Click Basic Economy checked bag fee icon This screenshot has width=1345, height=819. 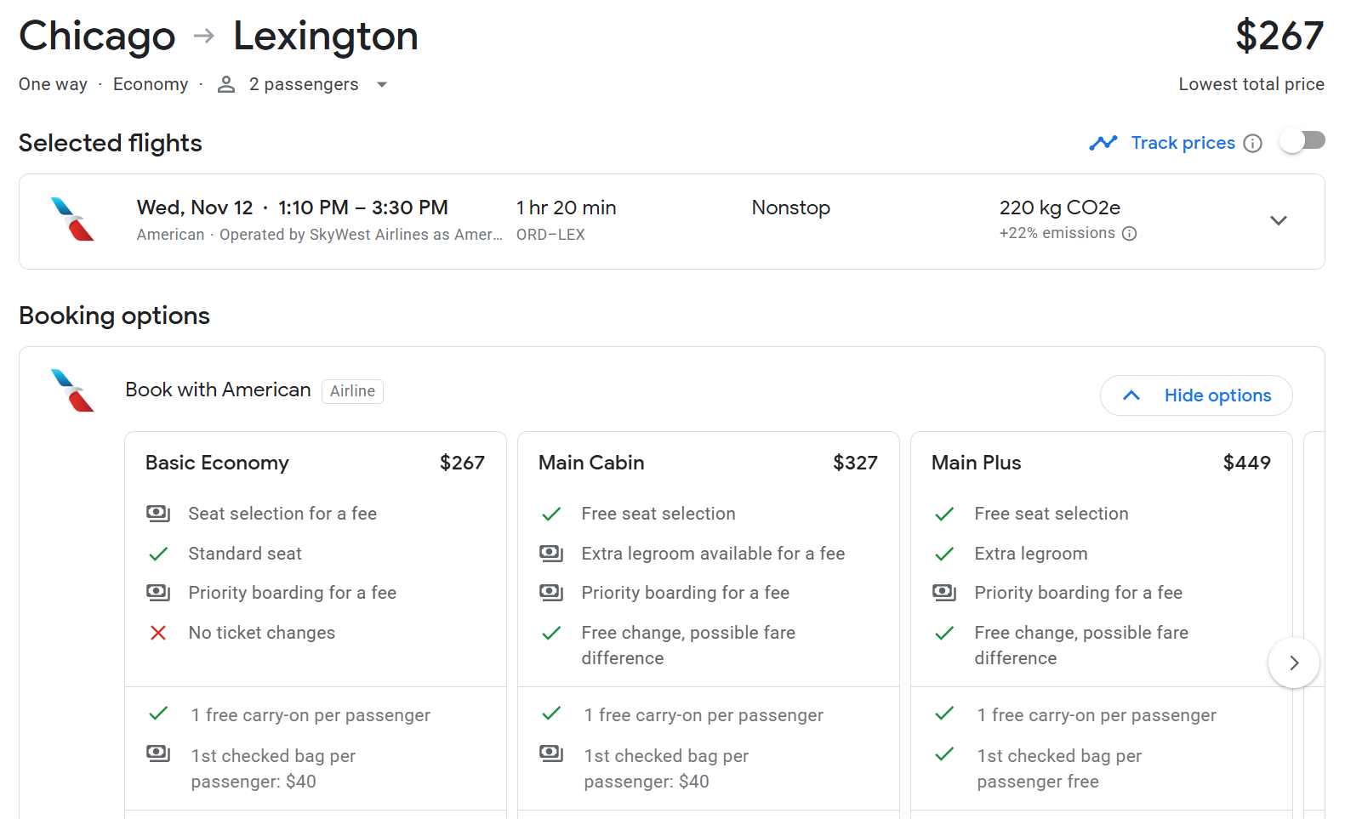(158, 754)
